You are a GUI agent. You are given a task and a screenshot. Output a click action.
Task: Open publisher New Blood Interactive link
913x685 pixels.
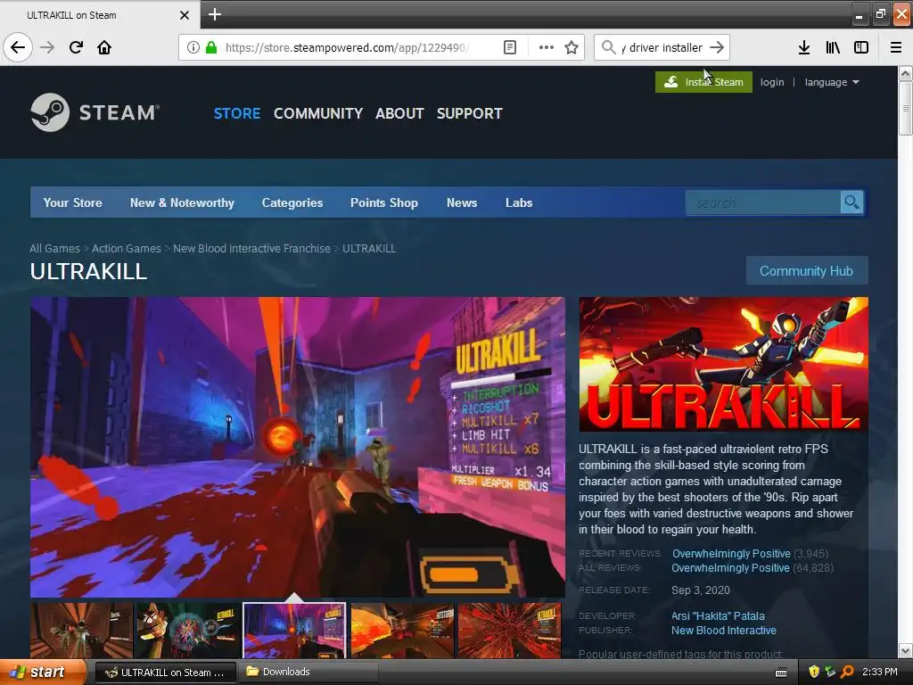pos(724,631)
